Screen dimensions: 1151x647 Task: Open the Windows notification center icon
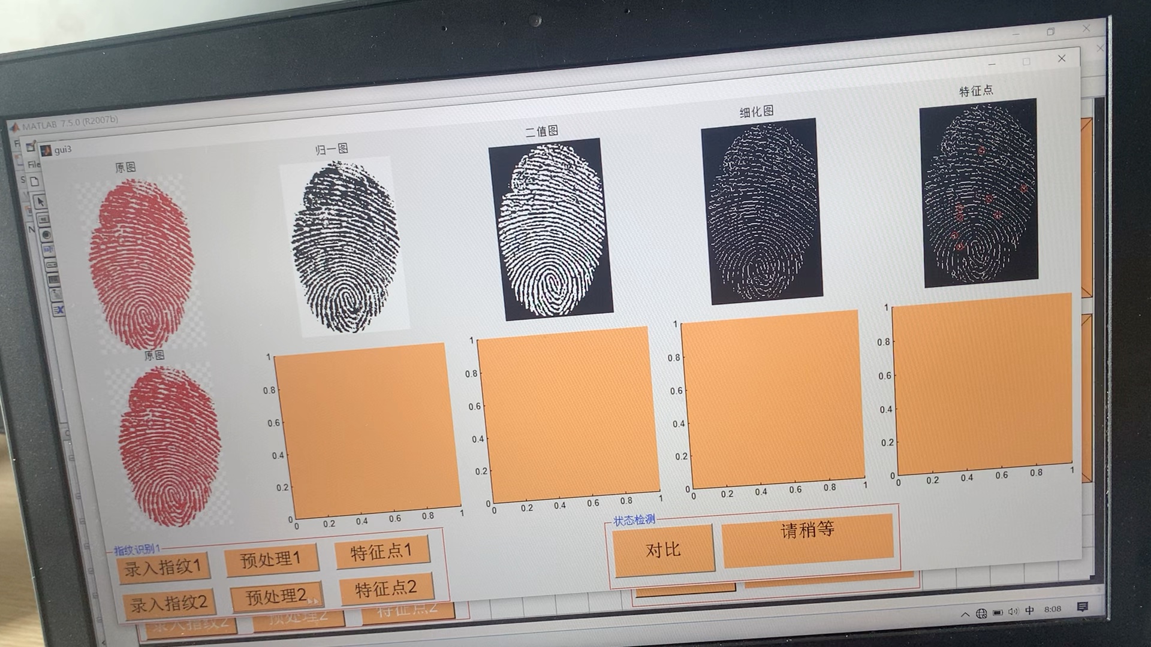click(x=1082, y=607)
